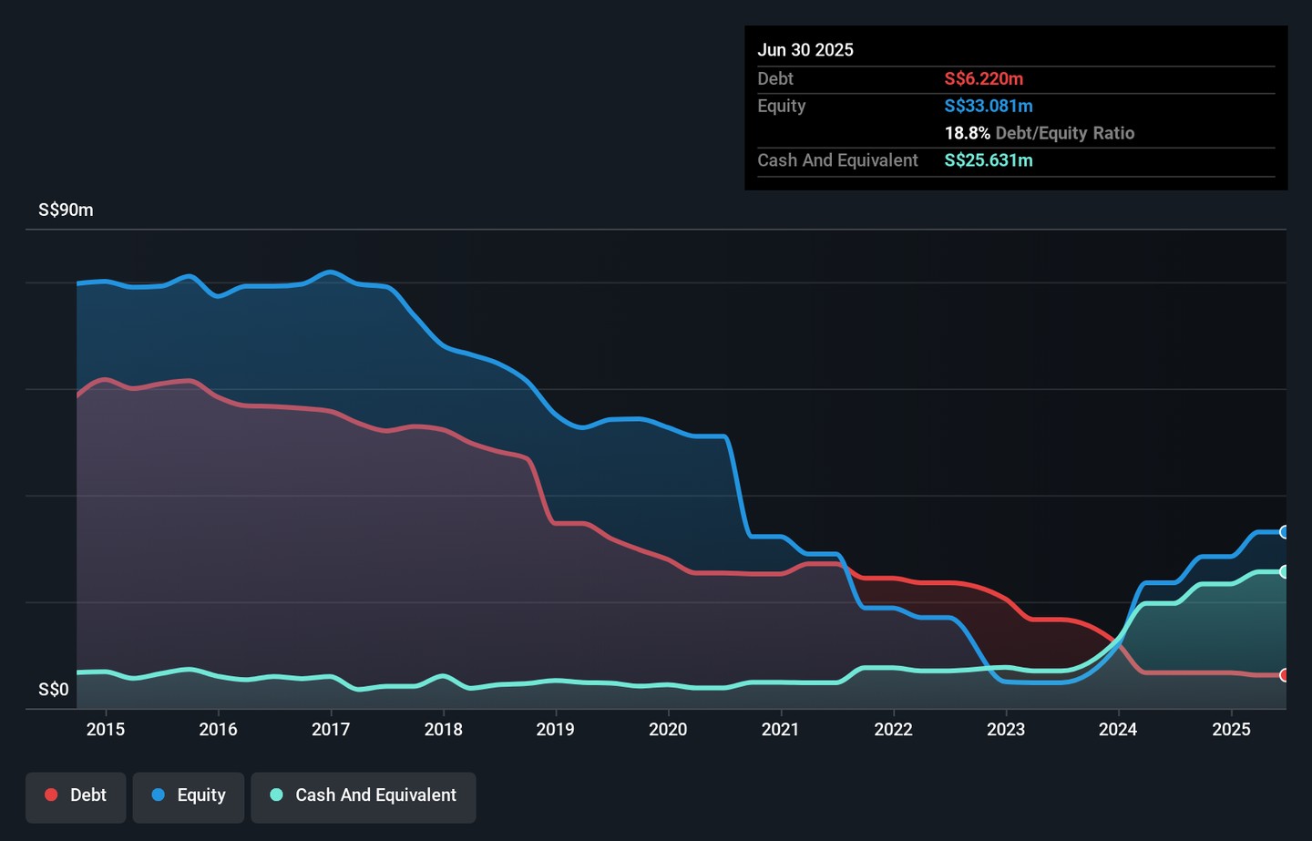The height and width of the screenshot is (841, 1312).
Task: Toggle the Equity series legend button
Action: click(x=189, y=795)
